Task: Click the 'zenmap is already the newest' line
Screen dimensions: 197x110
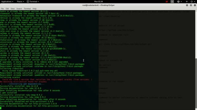Action: click(x=28, y=55)
